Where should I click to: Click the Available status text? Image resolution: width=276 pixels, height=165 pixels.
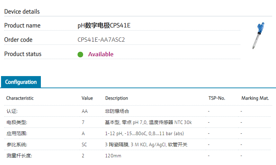pos(100,54)
